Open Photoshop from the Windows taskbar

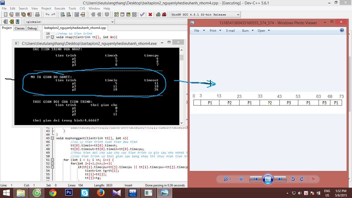tap(69, 193)
